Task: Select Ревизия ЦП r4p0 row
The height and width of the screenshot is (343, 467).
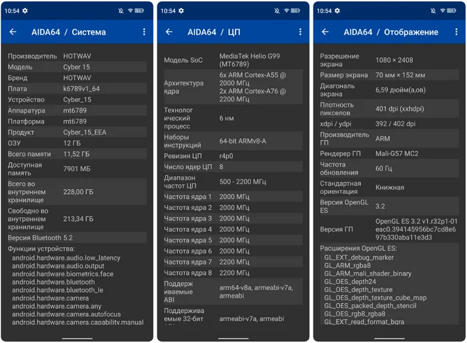Action: tap(233, 156)
